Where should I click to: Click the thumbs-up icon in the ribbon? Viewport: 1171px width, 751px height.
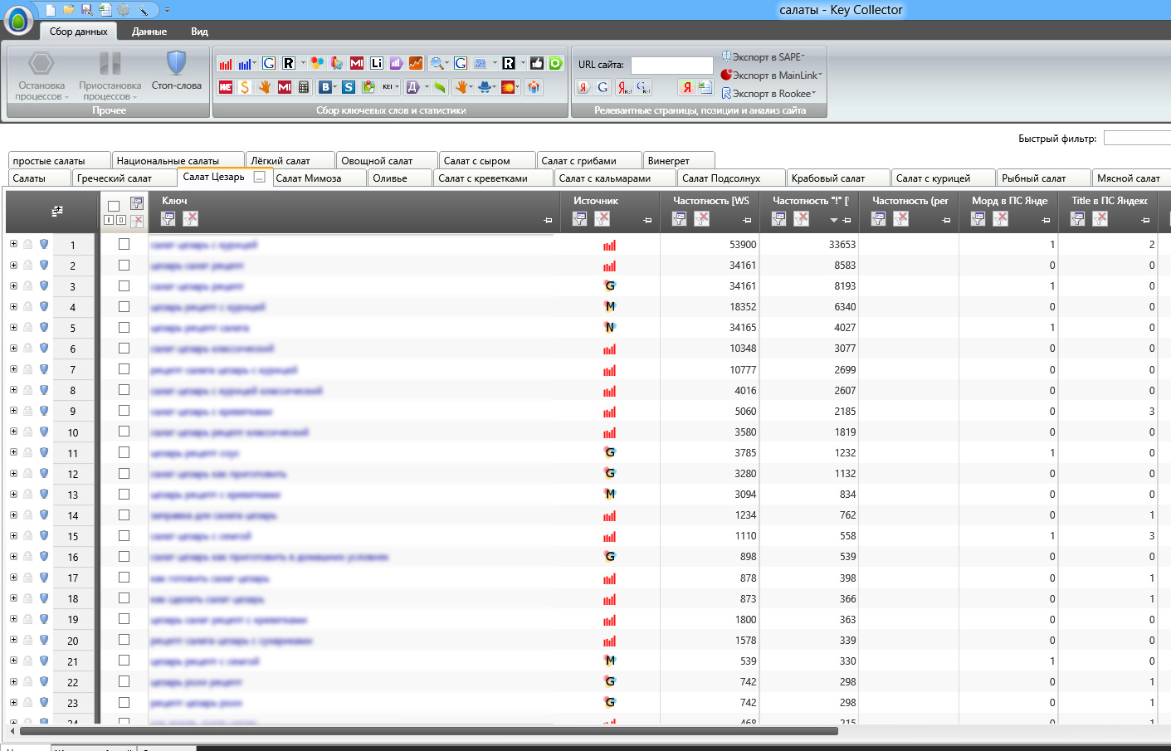point(537,63)
